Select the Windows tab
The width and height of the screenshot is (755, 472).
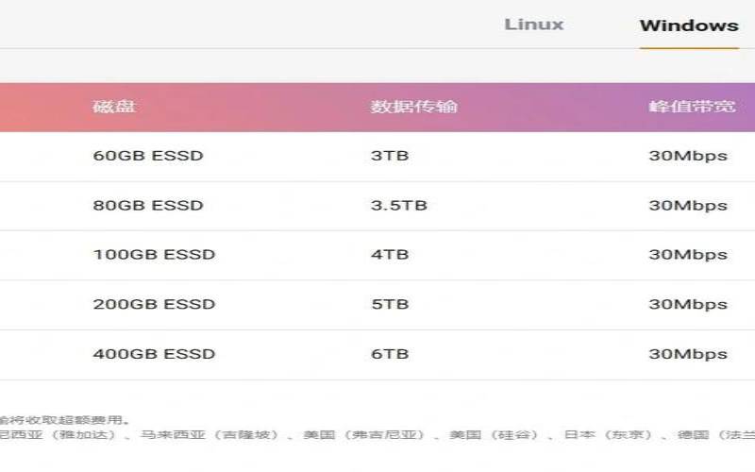(689, 25)
